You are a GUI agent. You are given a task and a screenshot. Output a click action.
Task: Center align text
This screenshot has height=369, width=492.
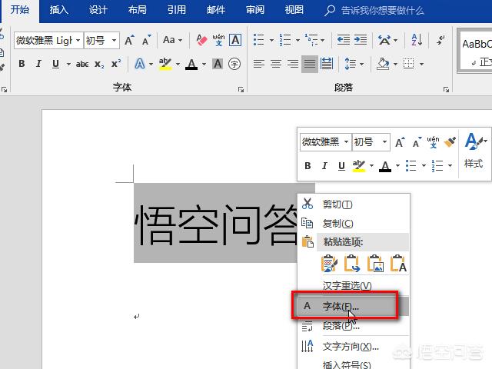276,64
